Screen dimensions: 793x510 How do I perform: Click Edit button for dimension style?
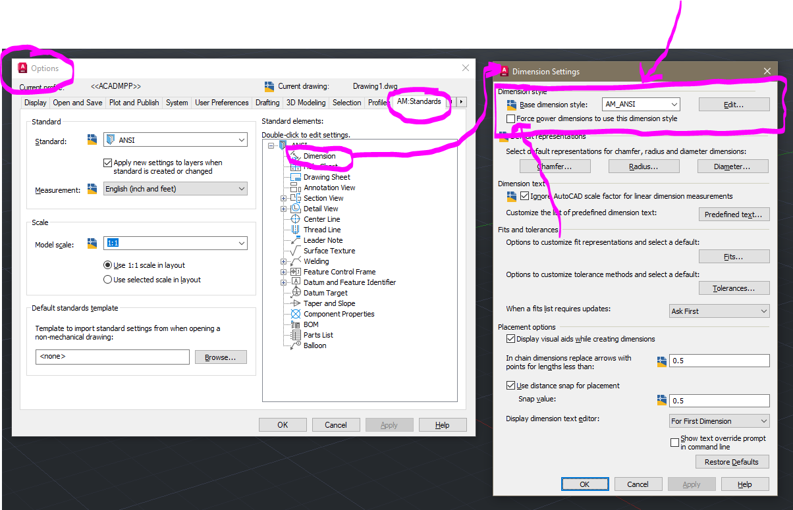point(733,103)
